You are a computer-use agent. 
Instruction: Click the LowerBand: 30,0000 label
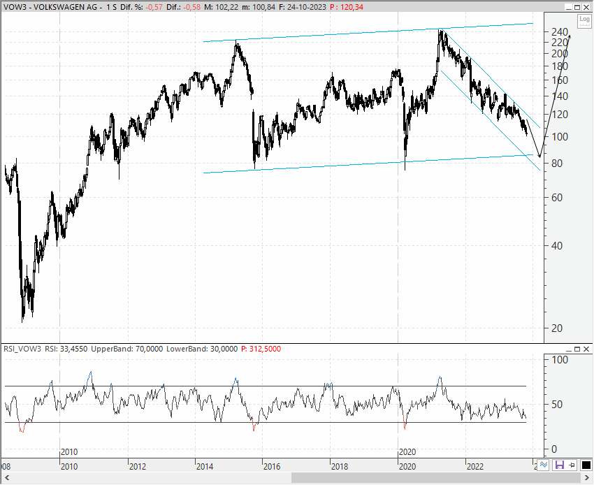point(202,349)
